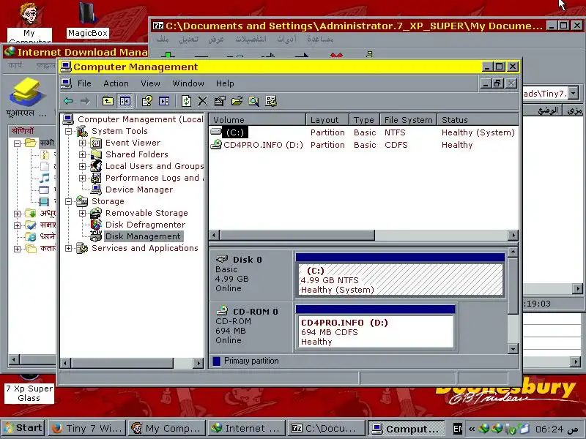Switch to the Internet ... taskbar button

tap(245, 429)
